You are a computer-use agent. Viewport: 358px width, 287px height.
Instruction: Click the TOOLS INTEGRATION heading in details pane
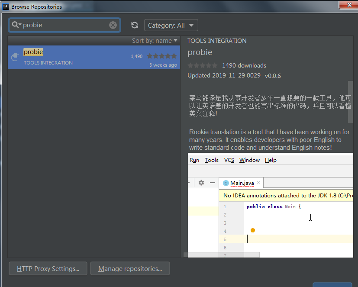[x=217, y=41]
